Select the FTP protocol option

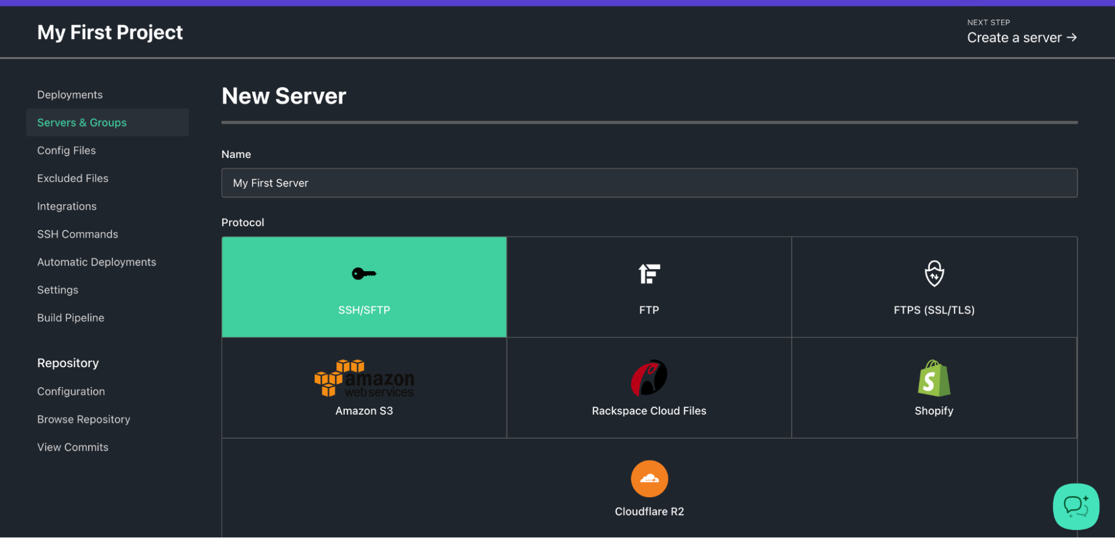[649, 287]
